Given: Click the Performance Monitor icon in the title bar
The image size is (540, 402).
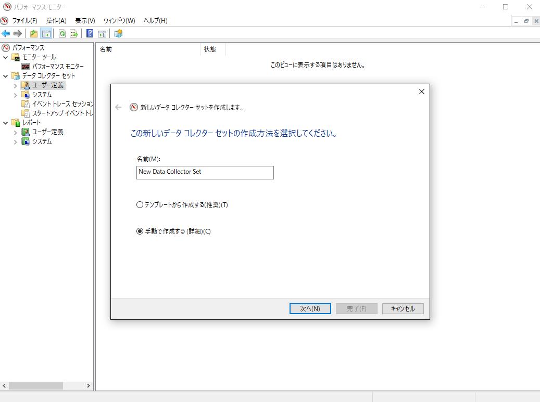Looking at the screenshot, I should coord(7,7).
